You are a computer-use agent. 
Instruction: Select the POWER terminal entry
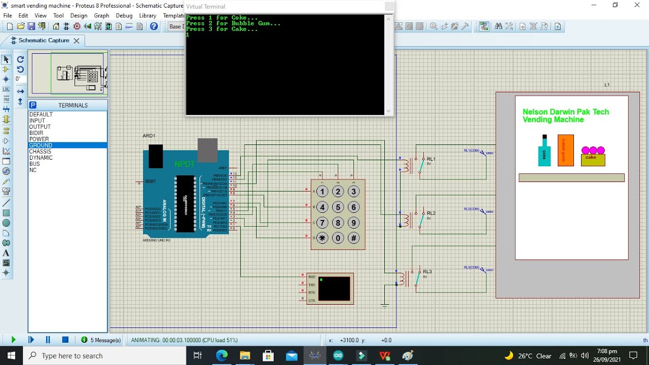[x=68, y=139]
